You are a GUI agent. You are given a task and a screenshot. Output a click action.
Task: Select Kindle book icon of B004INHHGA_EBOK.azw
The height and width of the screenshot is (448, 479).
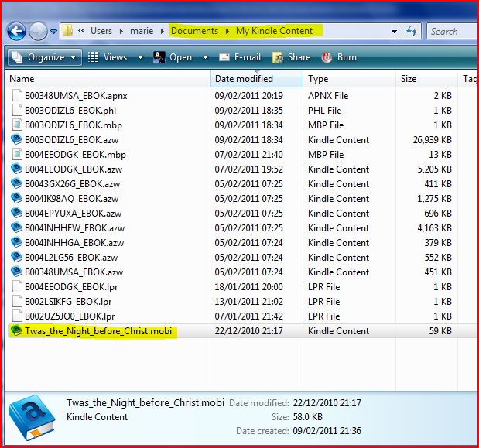[x=16, y=242]
